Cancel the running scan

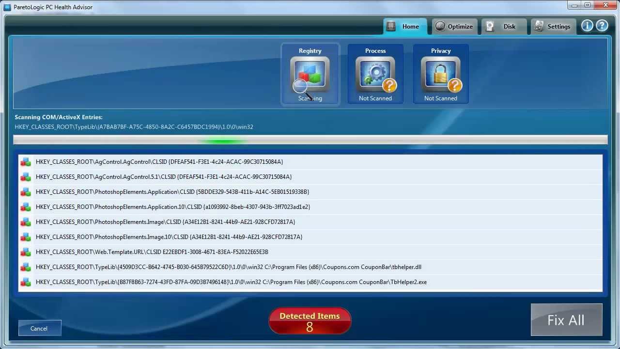(x=40, y=328)
